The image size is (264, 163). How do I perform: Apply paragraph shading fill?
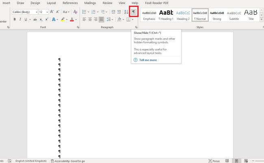119,20
